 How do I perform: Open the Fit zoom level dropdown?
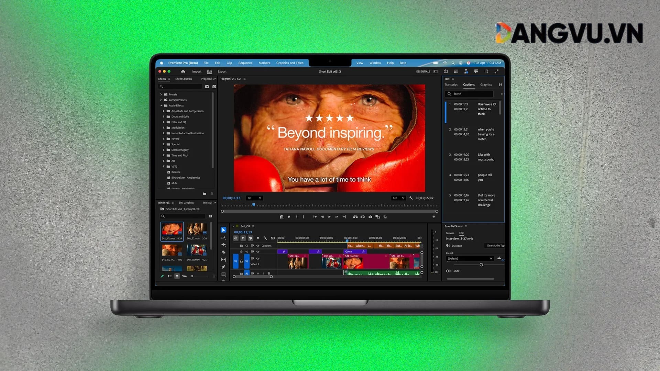coord(254,198)
